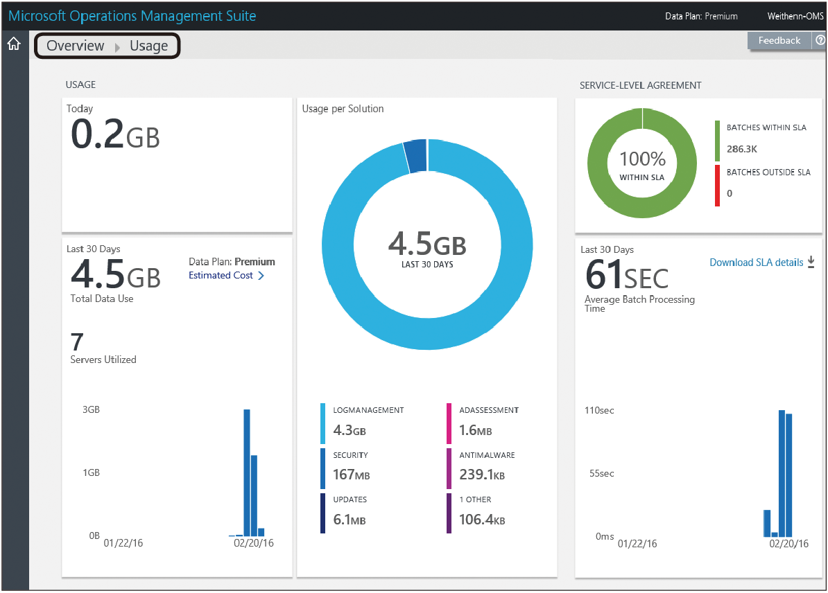Click the 286.3K batches within SLA value
Screen dimensions: 828x593
point(742,150)
